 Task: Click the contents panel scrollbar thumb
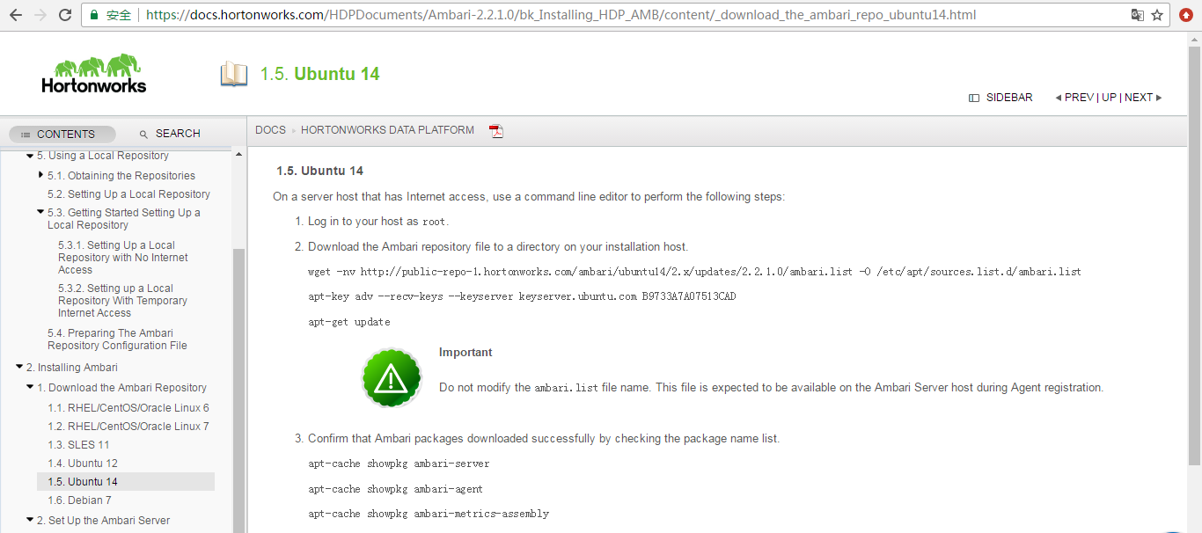(x=239, y=390)
